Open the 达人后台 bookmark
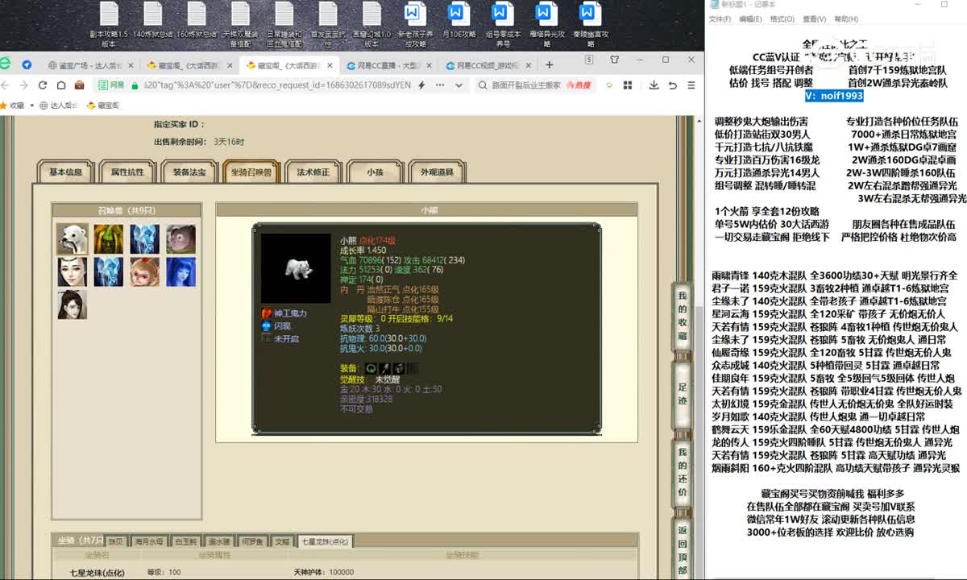967x580 pixels. point(60,105)
